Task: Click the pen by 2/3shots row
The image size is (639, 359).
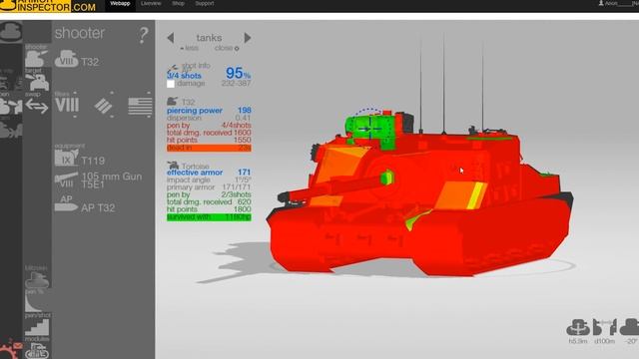Action: (209, 194)
